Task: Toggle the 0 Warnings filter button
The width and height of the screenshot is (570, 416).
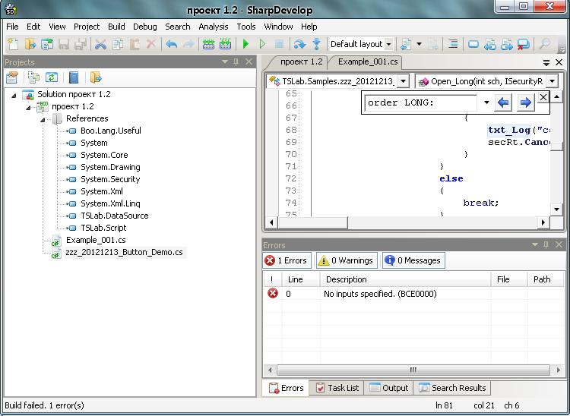Action: click(346, 260)
